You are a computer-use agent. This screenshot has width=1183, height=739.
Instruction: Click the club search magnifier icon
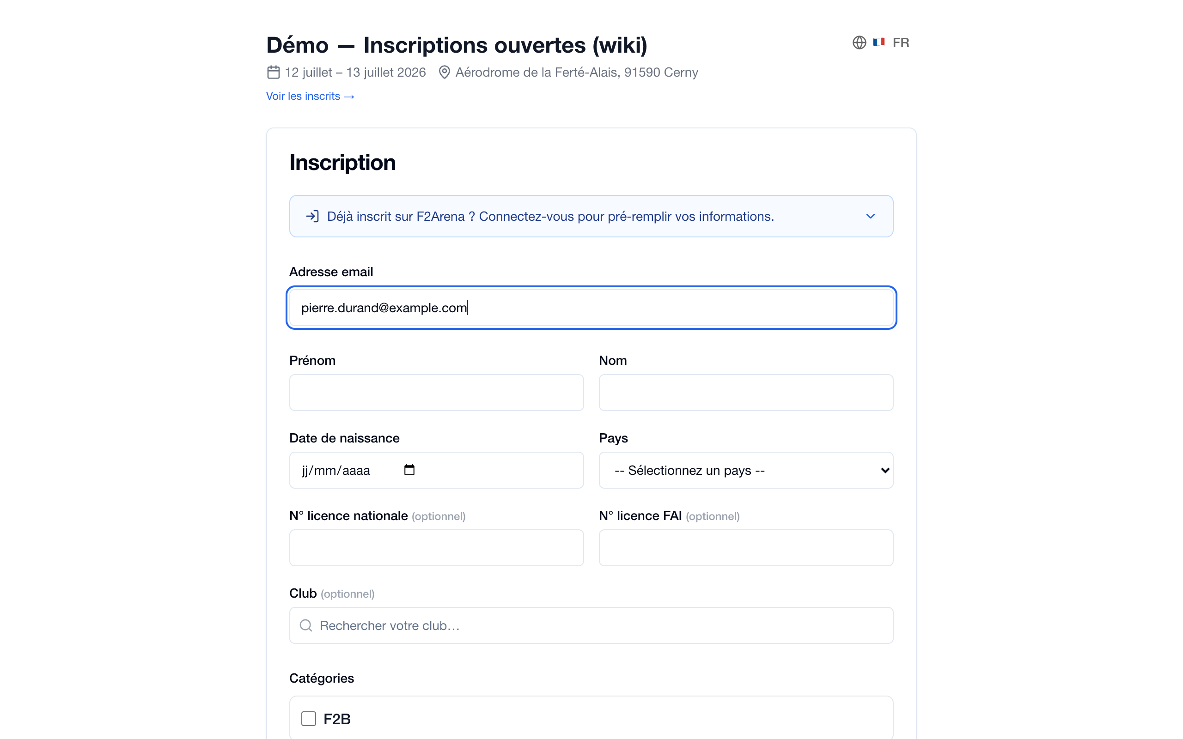(x=306, y=625)
